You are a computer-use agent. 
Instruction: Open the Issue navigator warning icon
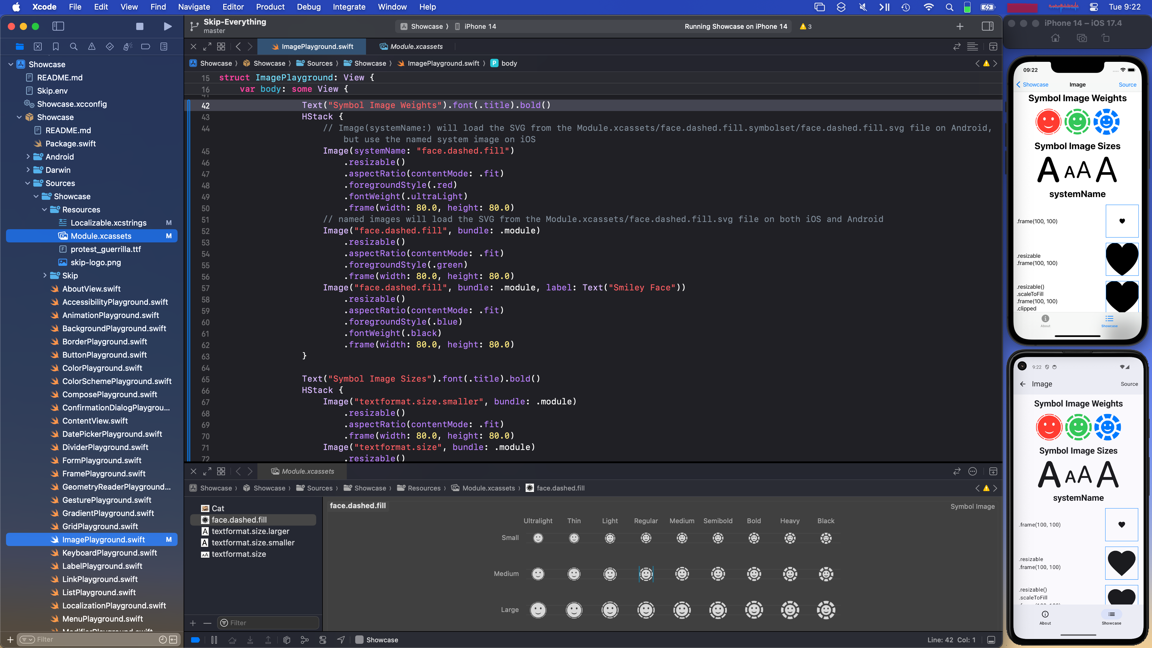point(92,46)
